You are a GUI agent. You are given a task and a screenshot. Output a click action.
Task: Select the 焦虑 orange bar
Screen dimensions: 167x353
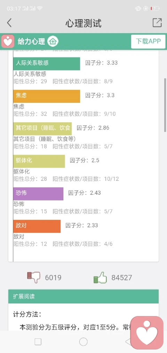[47, 96]
